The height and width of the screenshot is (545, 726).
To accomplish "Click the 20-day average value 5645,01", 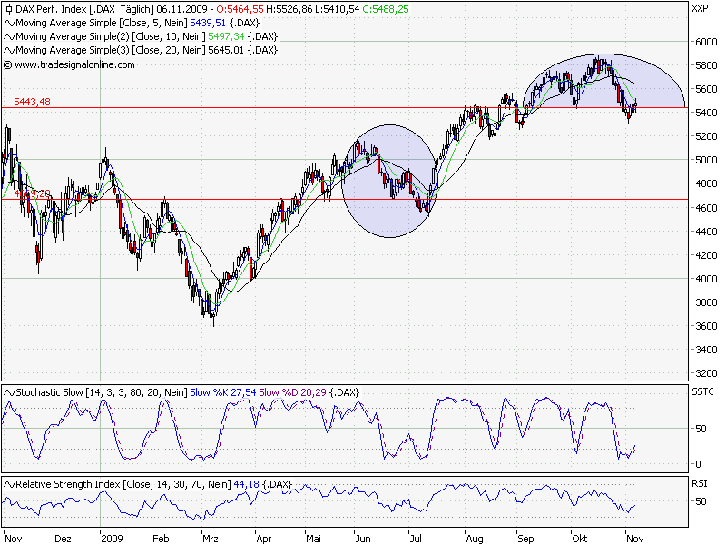I will pyautogui.click(x=226, y=50).
